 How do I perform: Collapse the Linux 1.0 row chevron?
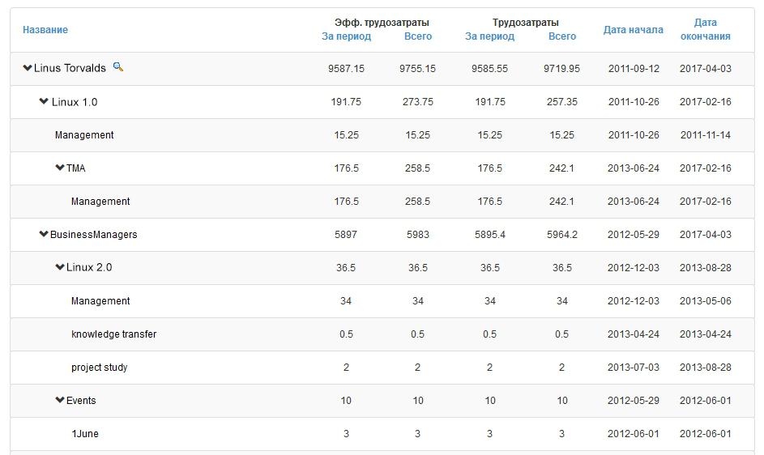(44, 101)
